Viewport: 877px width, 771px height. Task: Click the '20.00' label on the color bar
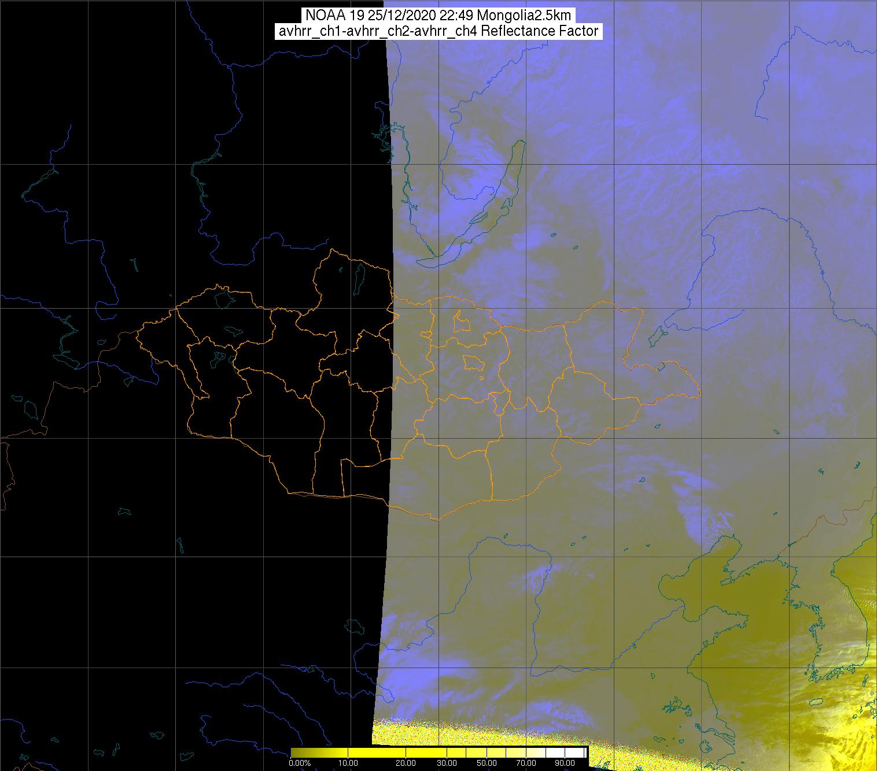pos(406,763)
